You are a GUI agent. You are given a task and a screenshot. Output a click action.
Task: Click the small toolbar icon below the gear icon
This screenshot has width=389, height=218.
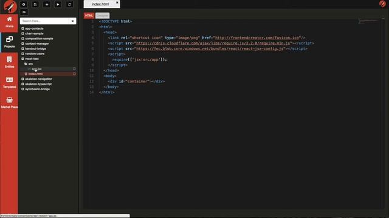pyautogui.click(x=24, y=12)
